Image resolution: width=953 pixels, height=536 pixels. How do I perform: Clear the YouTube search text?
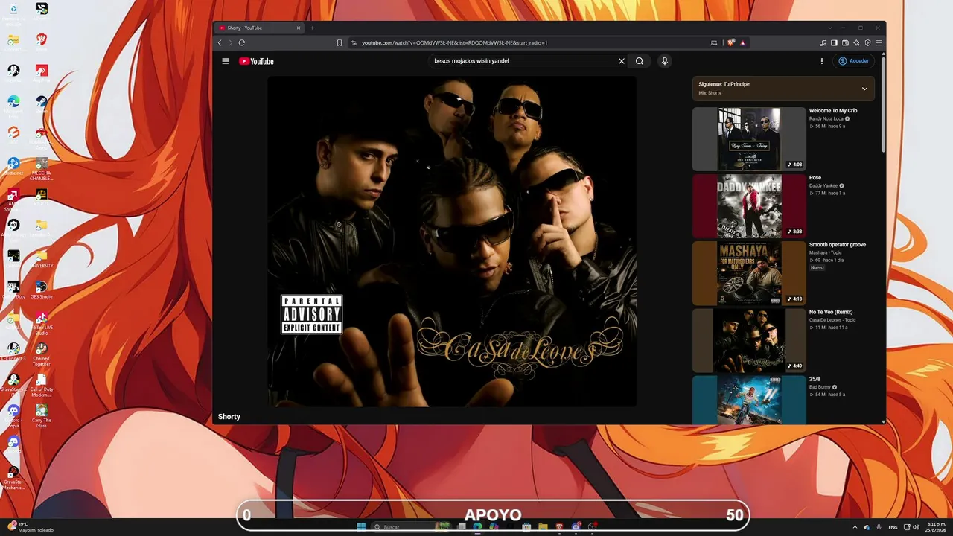[x=622, y=61]
